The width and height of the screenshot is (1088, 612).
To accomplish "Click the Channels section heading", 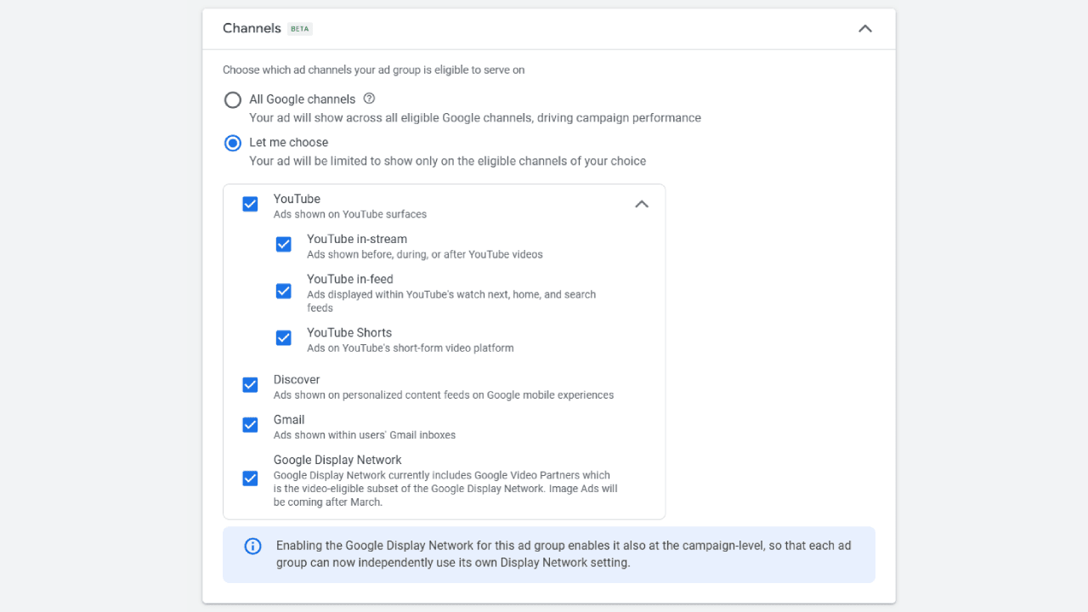I will [x=252, y=28].
